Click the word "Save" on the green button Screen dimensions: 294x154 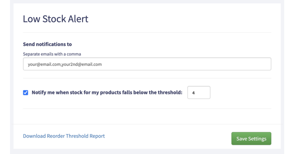(x=242, y=139)
